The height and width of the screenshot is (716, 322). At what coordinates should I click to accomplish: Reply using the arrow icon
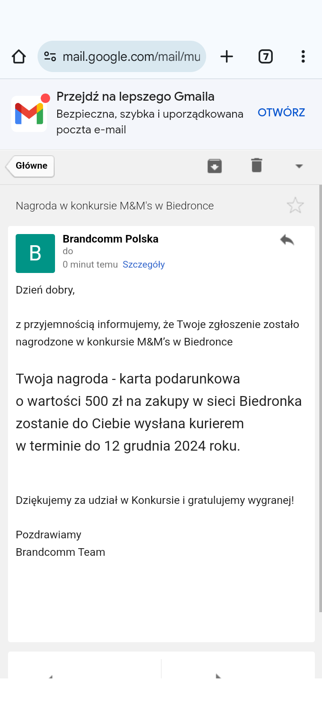[287, 240]
